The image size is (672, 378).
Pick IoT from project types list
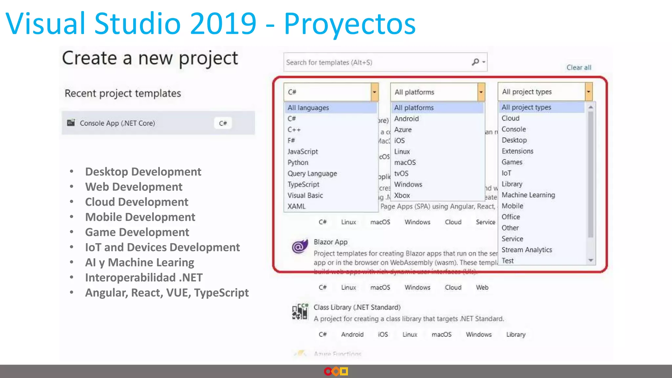point(542,173)
